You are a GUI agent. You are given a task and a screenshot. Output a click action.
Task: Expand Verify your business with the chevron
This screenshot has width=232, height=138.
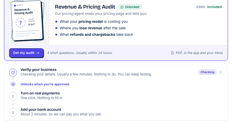click(x=221, y=72)
